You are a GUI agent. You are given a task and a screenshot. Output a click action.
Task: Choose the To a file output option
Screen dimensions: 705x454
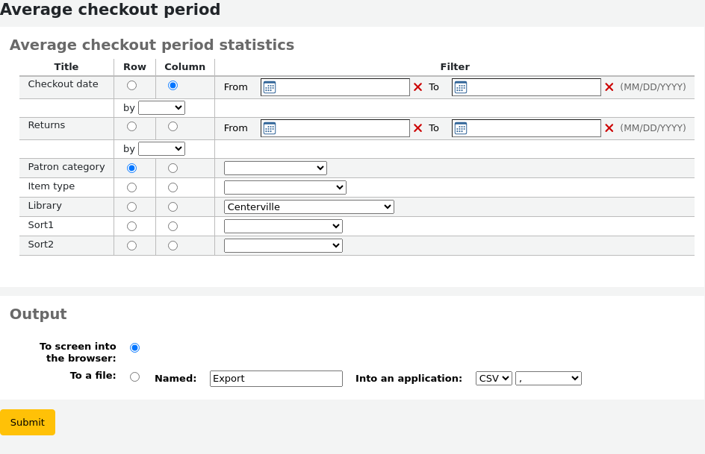(134, 376)
